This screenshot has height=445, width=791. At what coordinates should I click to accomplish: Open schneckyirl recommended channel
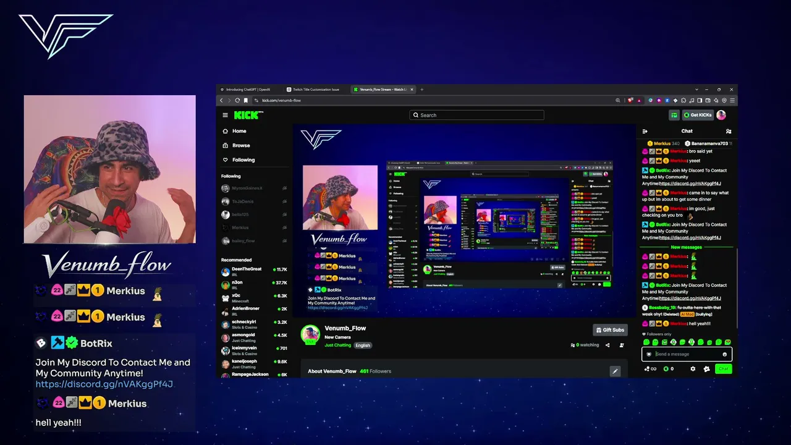(255, 324)
